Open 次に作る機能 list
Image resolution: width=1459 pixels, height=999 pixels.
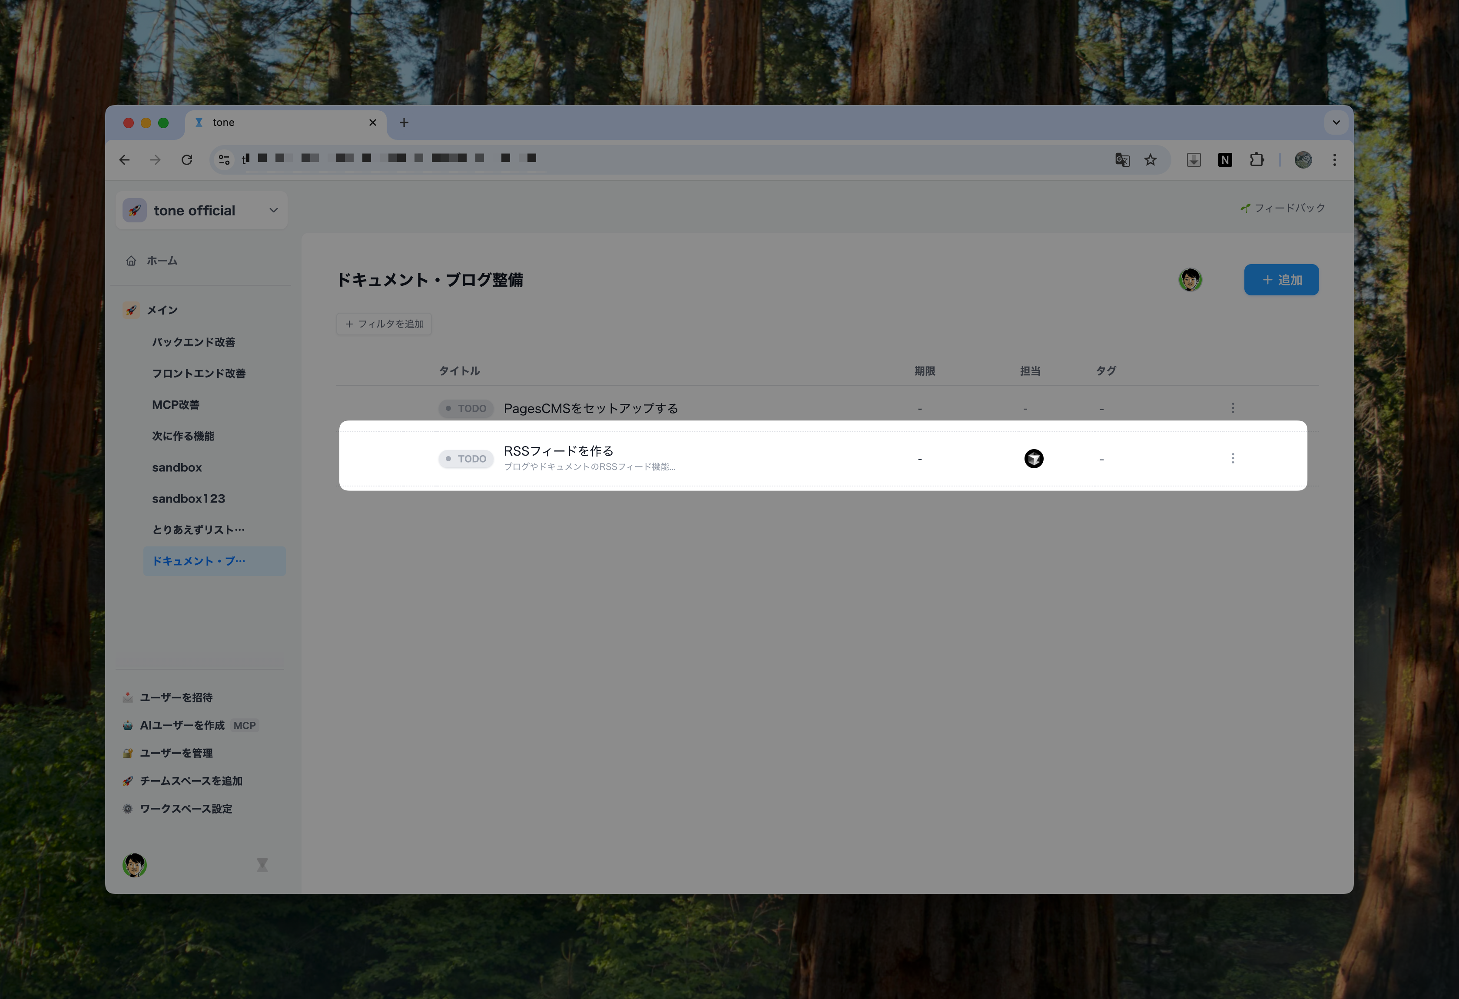tap(182, 436)
